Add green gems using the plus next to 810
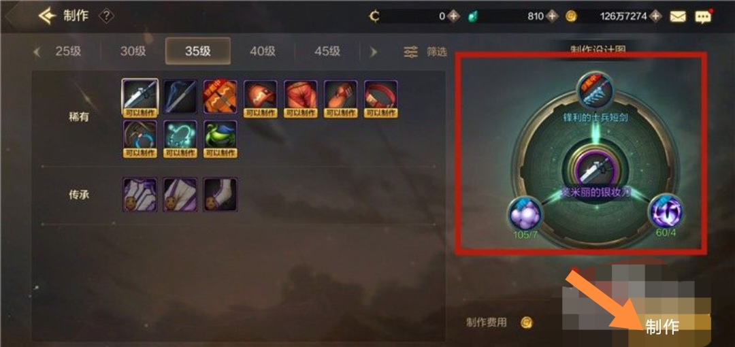This screenshot has height=347, width=735. (x=553, y=16)
